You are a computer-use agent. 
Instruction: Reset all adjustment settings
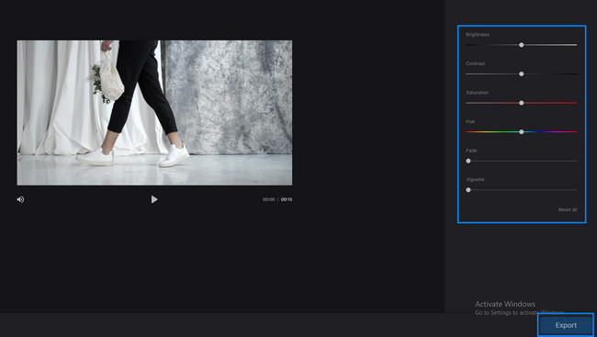[x=568, y=209]
